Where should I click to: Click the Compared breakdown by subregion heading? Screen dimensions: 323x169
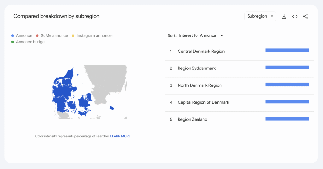56,16
